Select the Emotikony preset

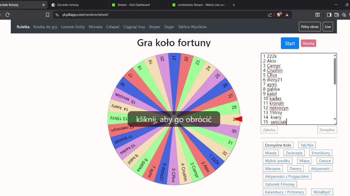tap(321, 153)
